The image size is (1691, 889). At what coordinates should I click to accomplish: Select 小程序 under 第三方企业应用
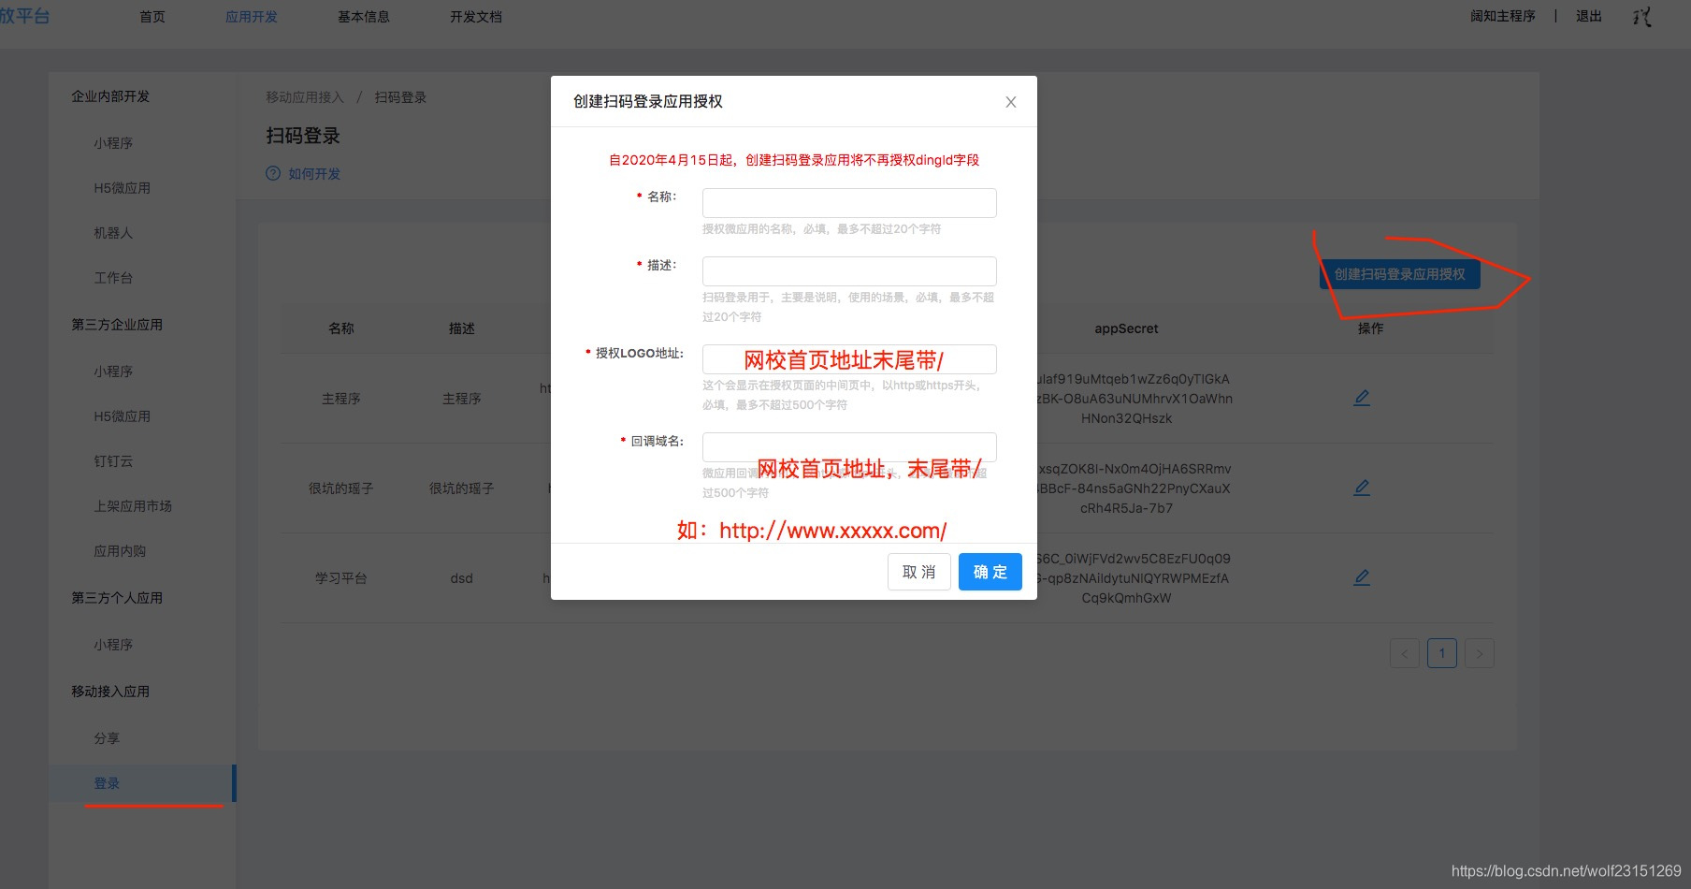113,372
